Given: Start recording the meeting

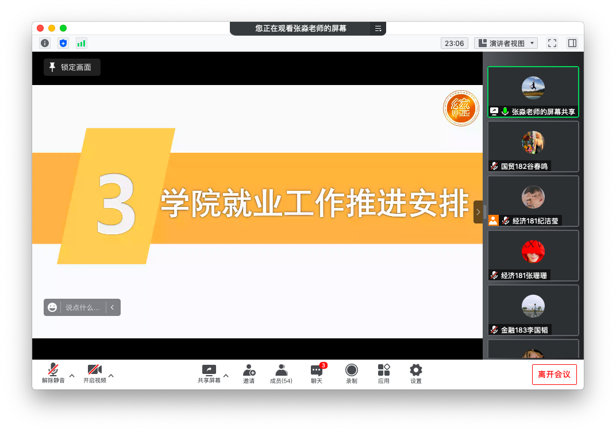Looking at the screenshot, I should point(352,373).
